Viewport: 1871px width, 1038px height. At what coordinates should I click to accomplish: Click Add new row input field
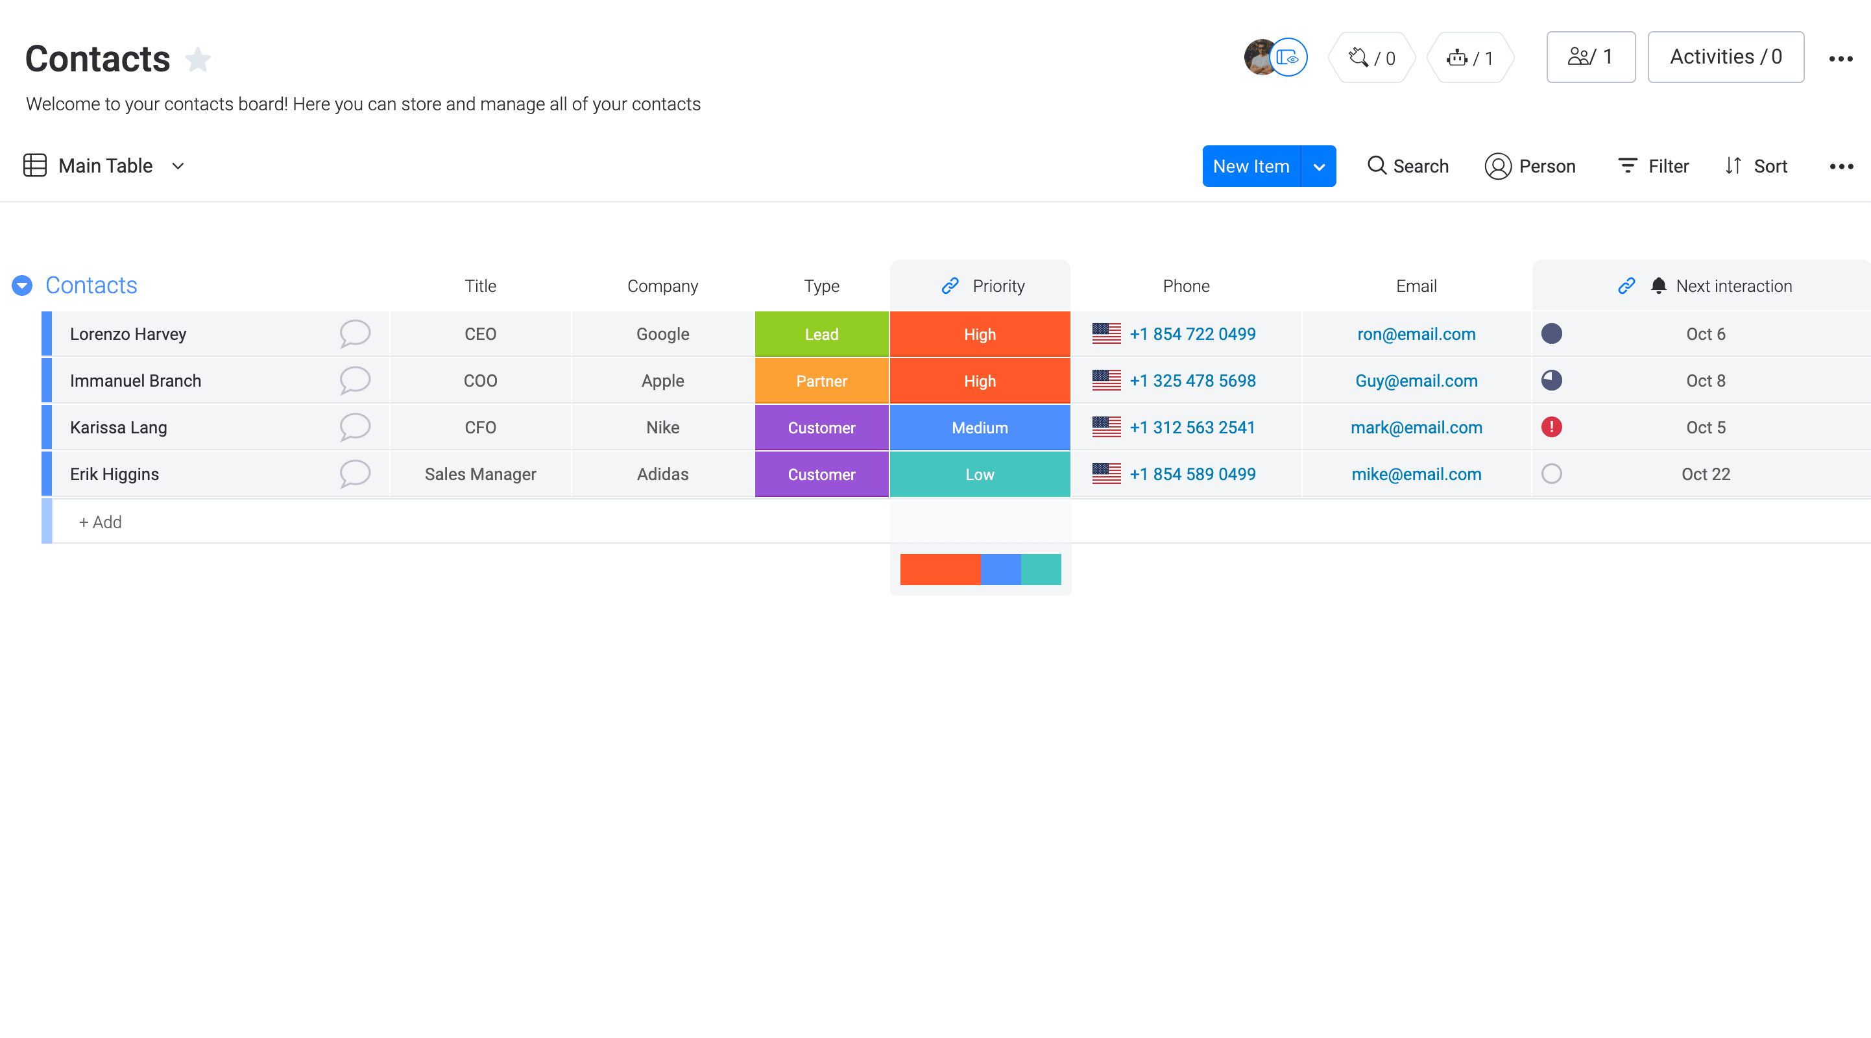tap(100, 522)
